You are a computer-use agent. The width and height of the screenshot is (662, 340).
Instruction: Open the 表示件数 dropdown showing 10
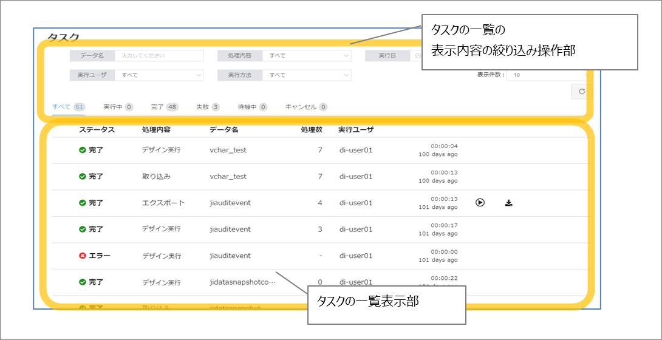click(x=549, y=75)
